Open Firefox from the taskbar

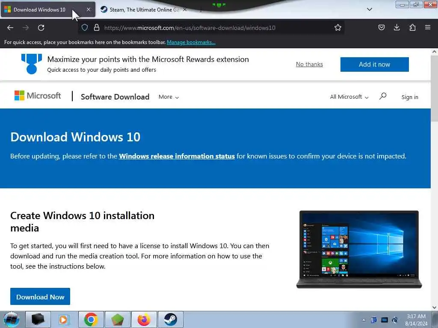(144, 319)
